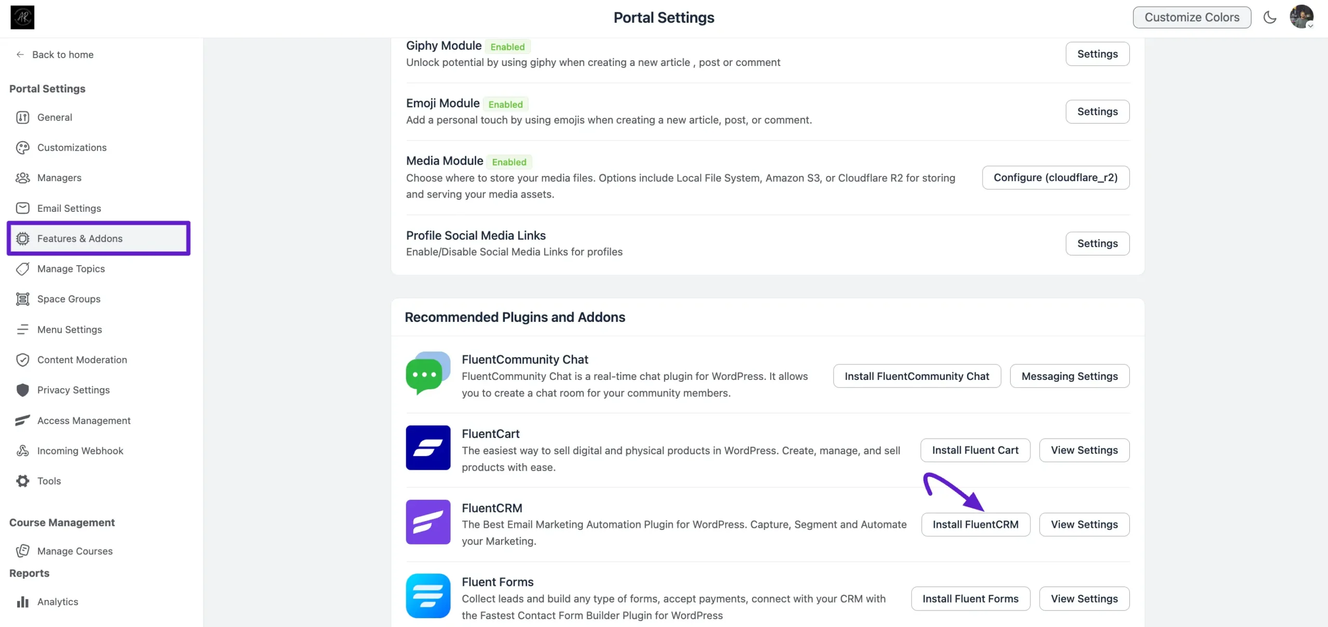
Task: Open Configure (cloudflare_r2) for Media Module
Action: [x=1055, y=178]
